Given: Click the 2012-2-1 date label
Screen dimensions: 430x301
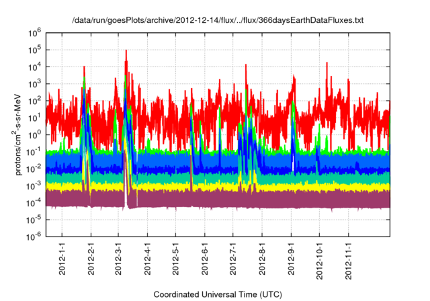Looking at the screenshot, I should coord(91,259).
